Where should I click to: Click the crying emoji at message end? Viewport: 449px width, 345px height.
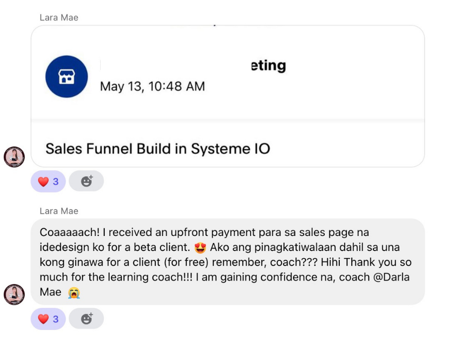(x=74, y=292)
